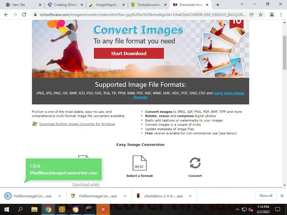Click the network tray icon
The width and height of the screenshot is (287, 215).
244,209
